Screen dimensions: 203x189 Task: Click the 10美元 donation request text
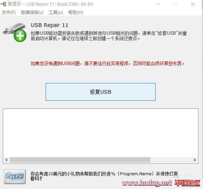[x=104, y=176]
